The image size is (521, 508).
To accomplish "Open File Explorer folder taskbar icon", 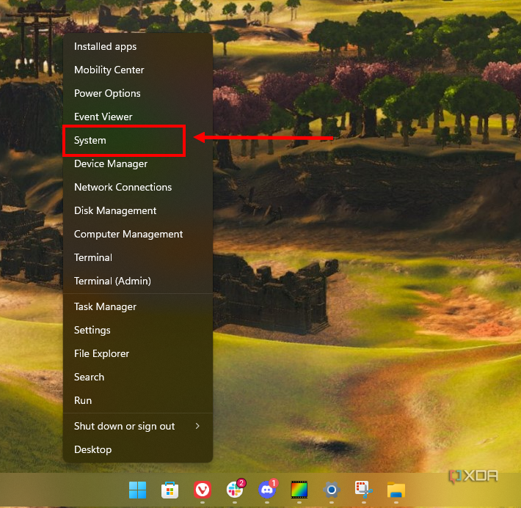I will [x=396, y=490].
